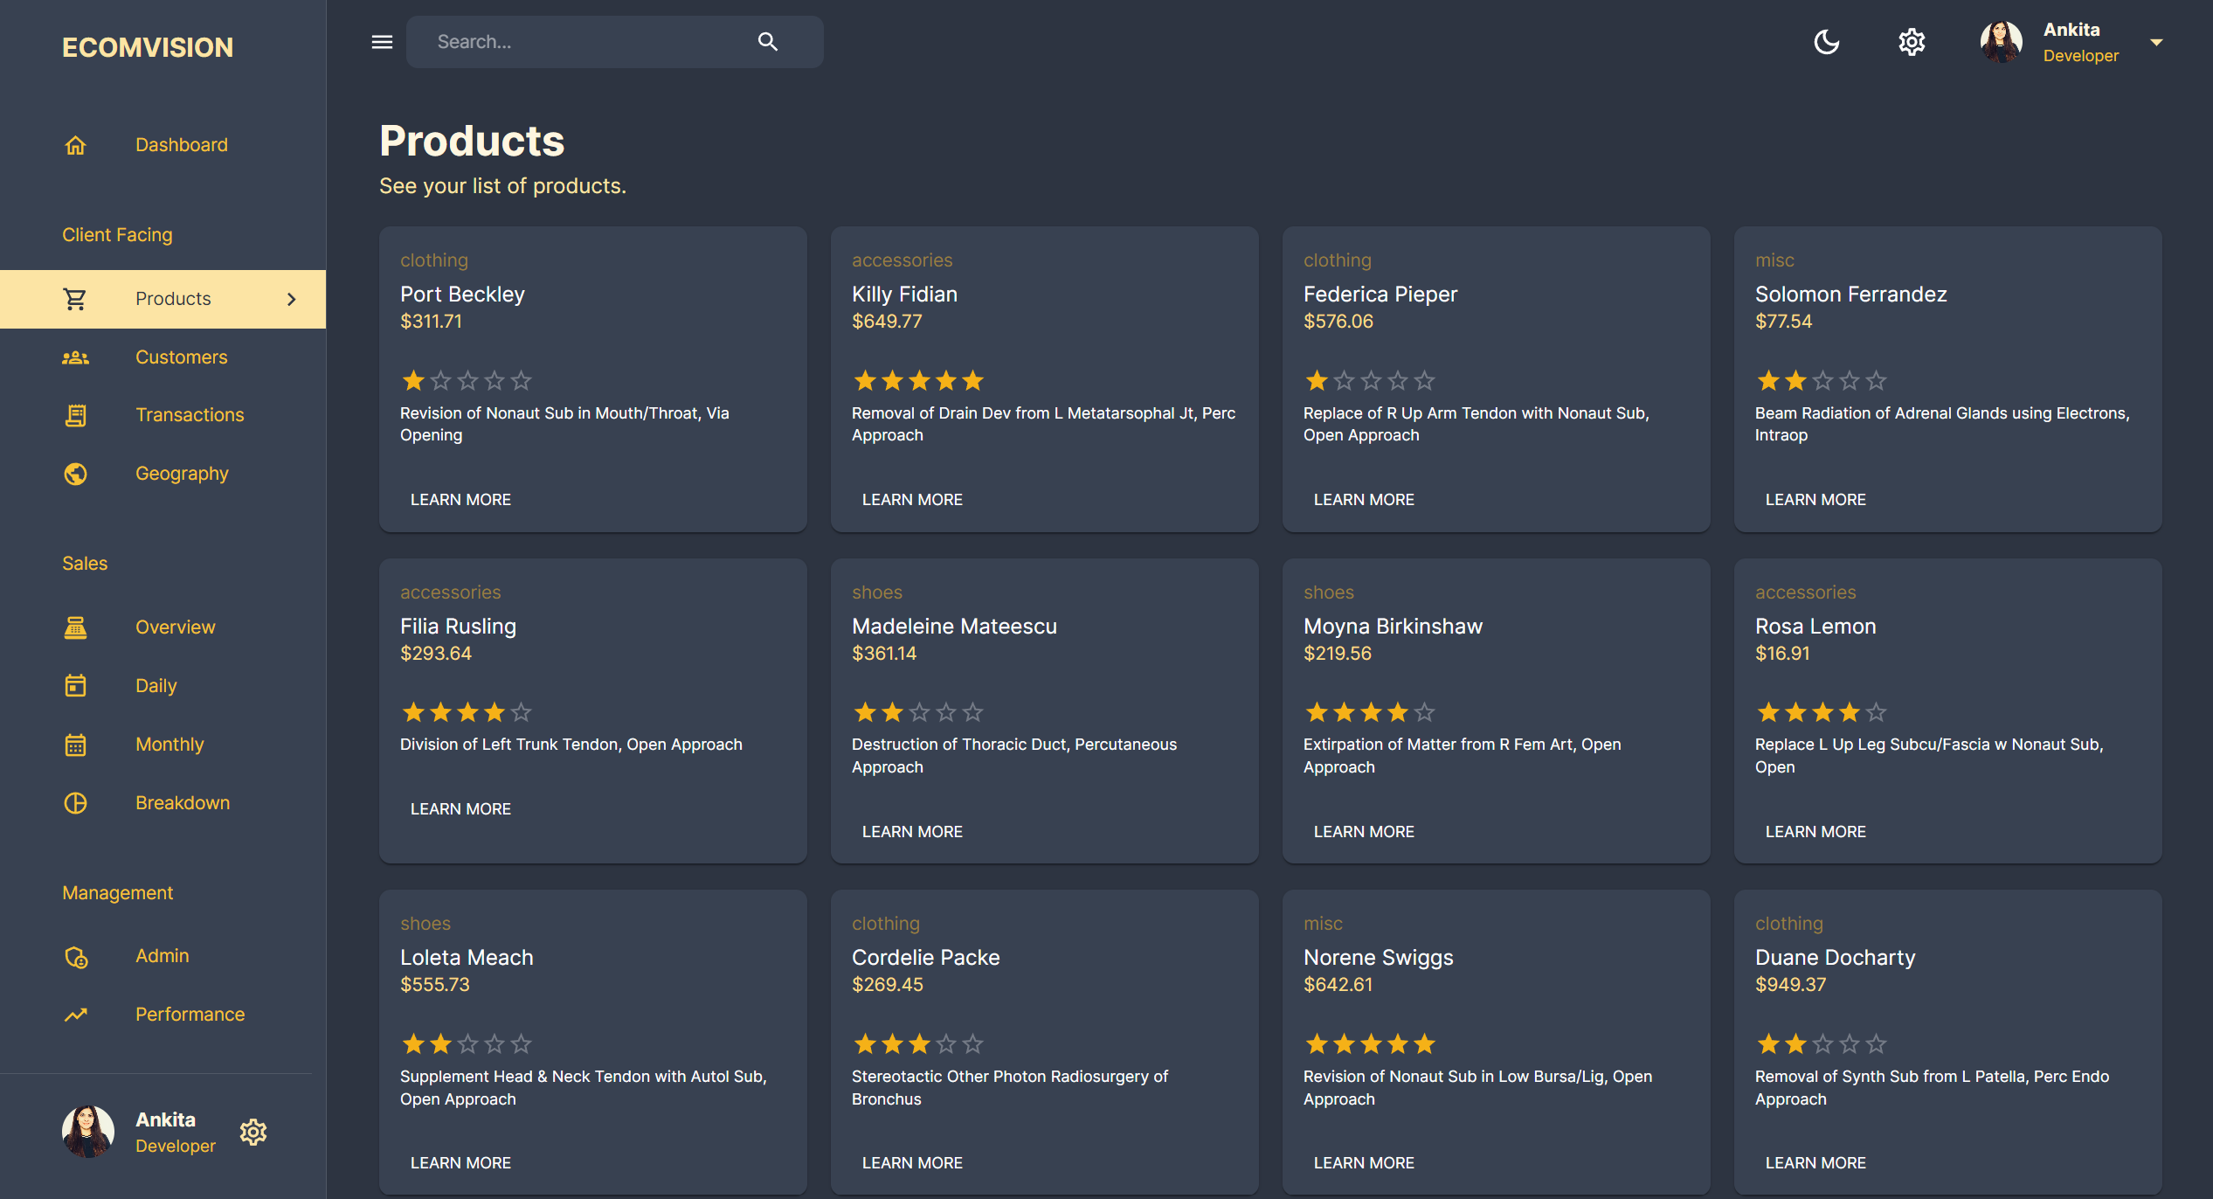Open the Breakdown page
This screenshot has width=2213, height=1199.
coord(163,803)
